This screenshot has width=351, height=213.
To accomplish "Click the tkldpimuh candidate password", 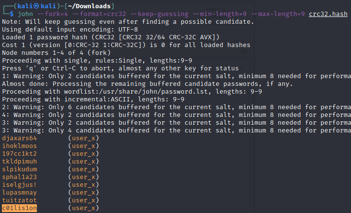I will tap(19, 162).
